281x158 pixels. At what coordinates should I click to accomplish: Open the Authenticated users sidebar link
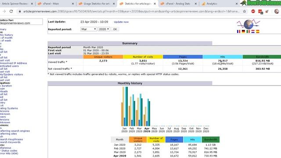click(x=9, y=66)
